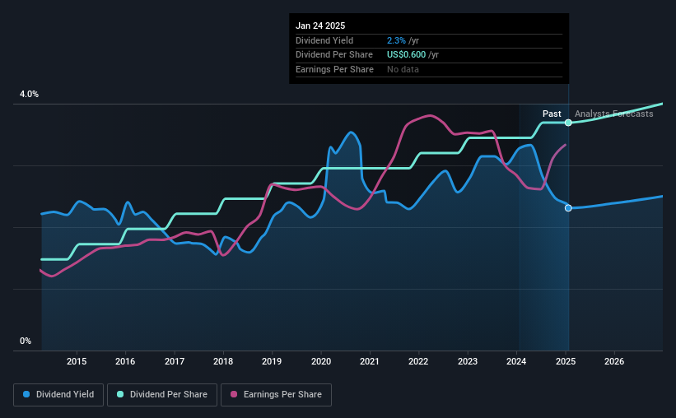Click the blue Dividend Yield legend dot
This screenshot has height=418, width=676.
click(26, 394)
